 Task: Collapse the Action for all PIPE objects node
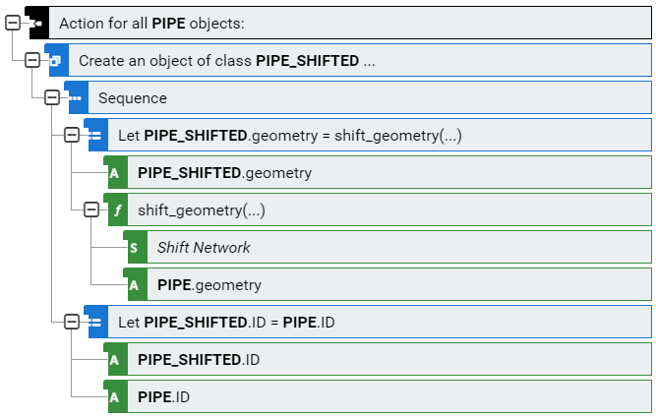[x=13, y=23]
